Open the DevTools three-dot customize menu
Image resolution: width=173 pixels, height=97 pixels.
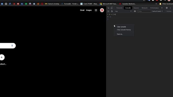coord(170,8)
